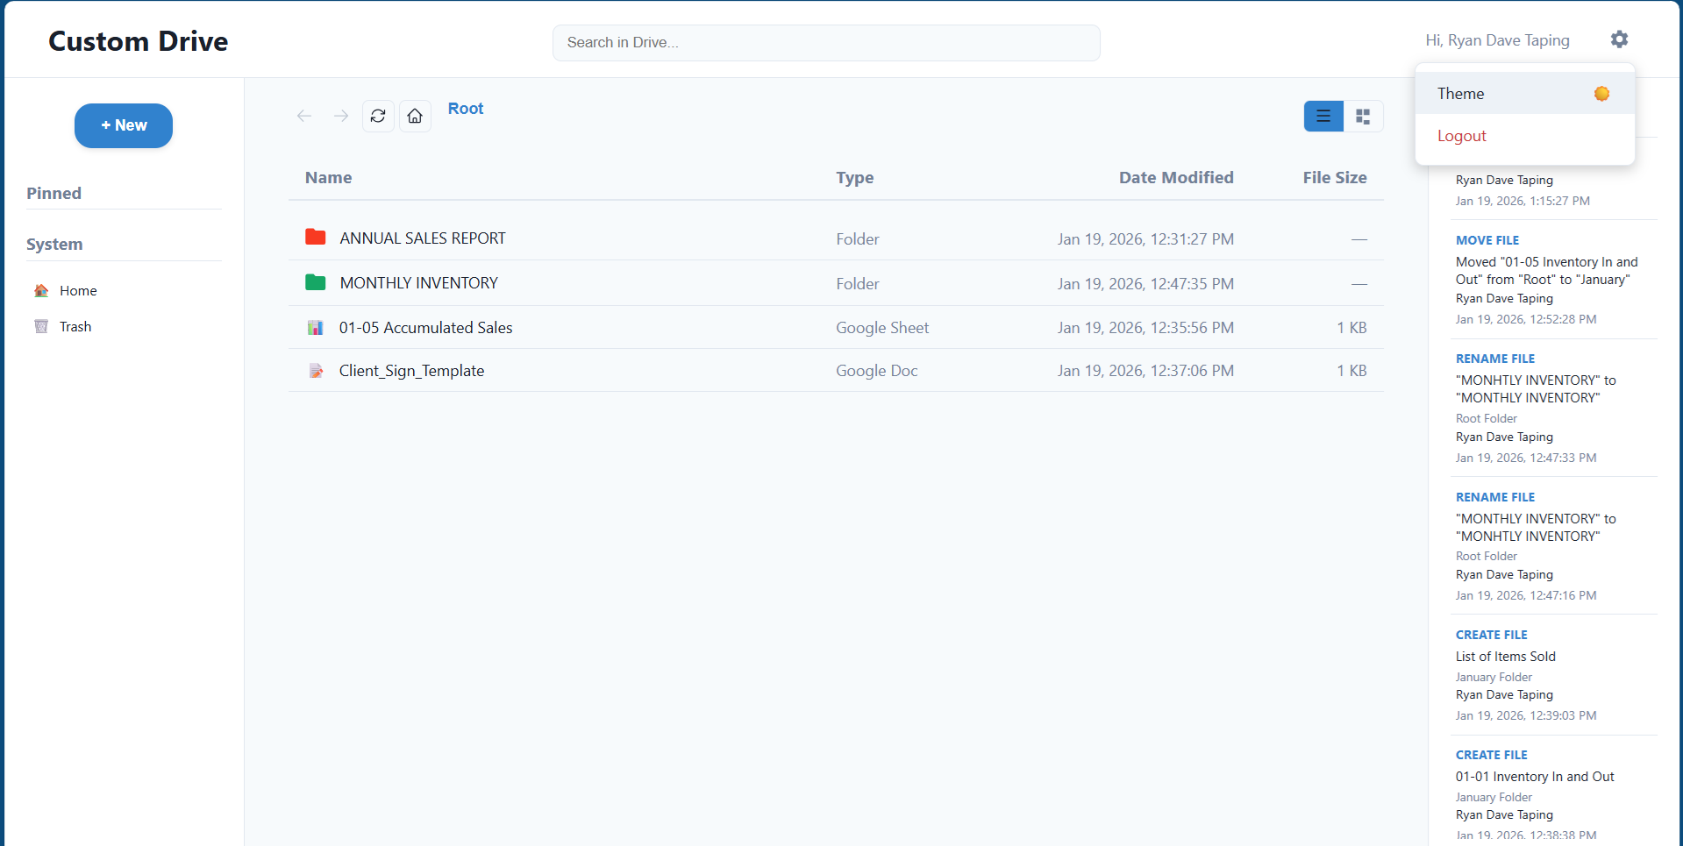Click the Google Sheet icon beside 01-05 Accumulated Sales
Image resolution: width=1683 pixels, height=846 pixels.
pos(315,327)
